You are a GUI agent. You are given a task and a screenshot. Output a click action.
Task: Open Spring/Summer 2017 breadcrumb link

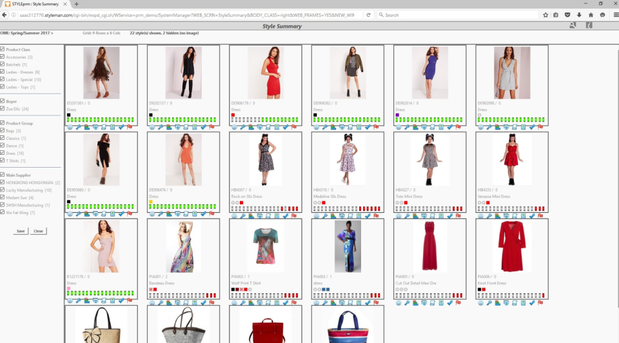click(x=31, y=33)
